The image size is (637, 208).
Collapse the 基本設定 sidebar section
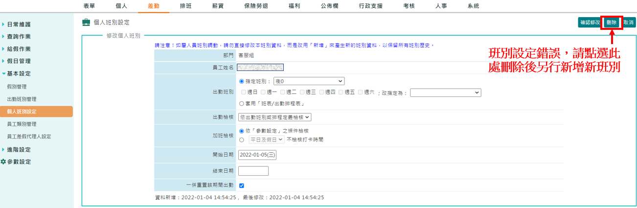[x=19, y=74]
